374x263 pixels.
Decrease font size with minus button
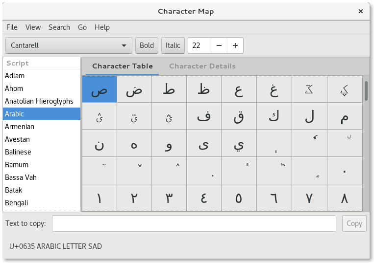point(219,45)
